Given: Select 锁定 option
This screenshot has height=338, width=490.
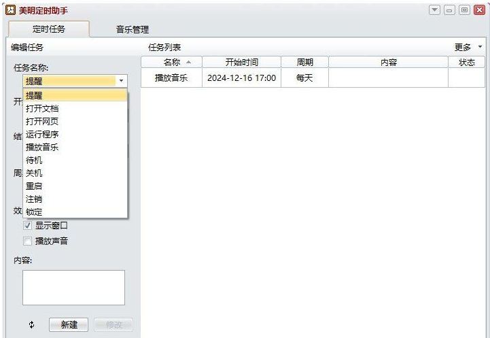Looking at the screenshot, I should click(x=75, y=212).
